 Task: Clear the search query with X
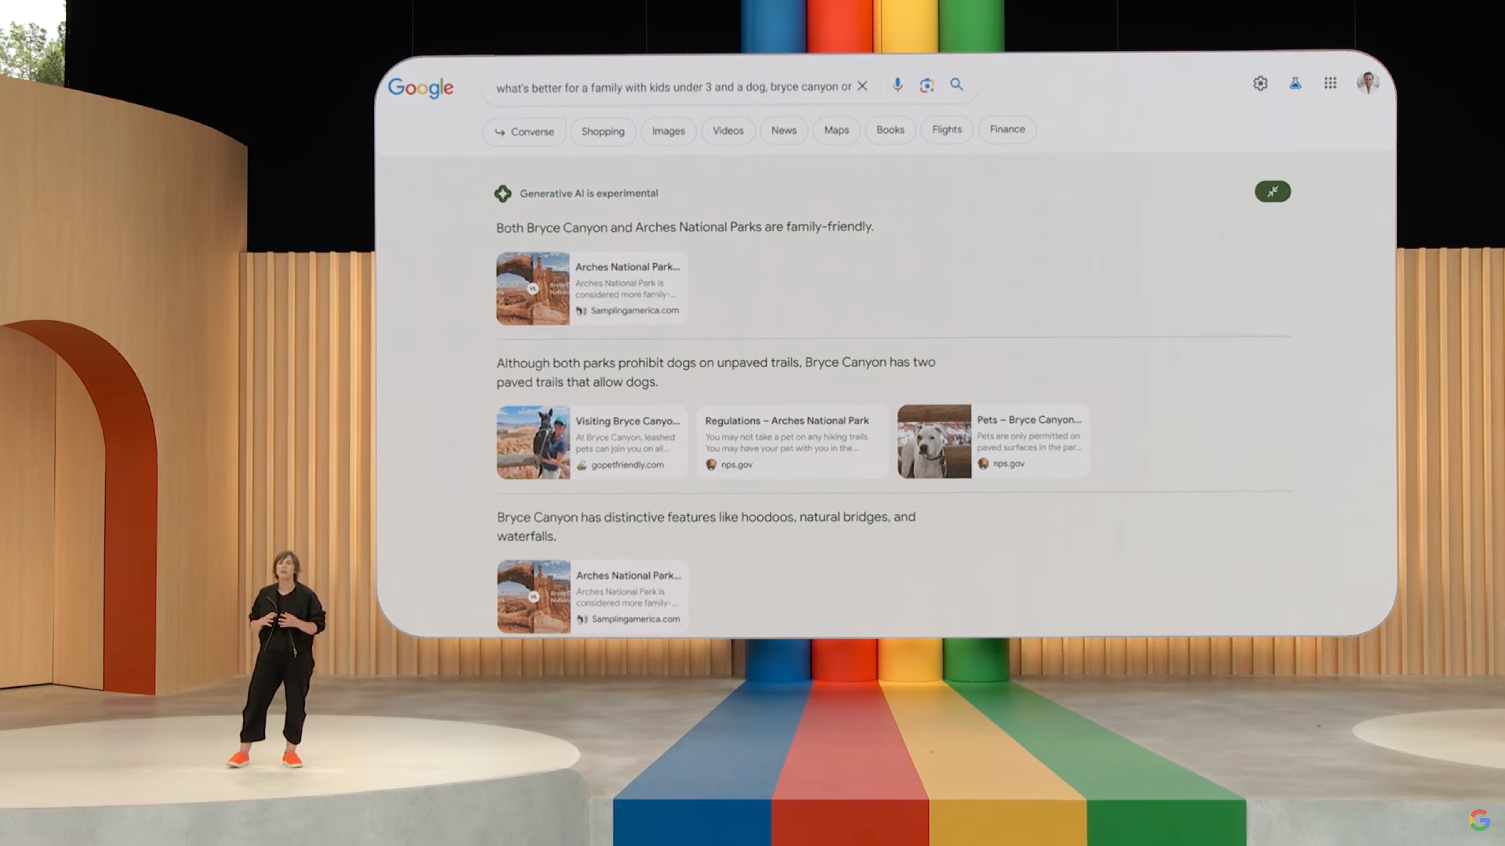(862, 86)
